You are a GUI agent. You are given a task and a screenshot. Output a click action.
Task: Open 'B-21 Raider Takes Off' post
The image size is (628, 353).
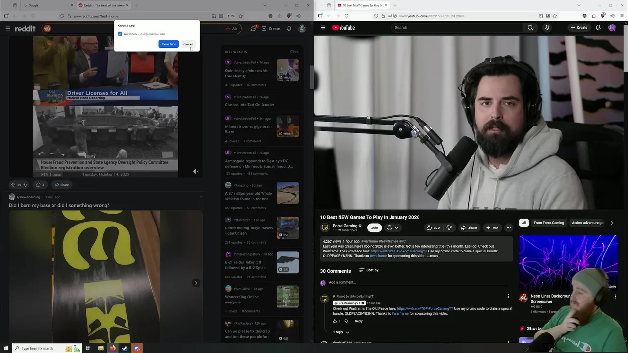click(x=245, y=265)
